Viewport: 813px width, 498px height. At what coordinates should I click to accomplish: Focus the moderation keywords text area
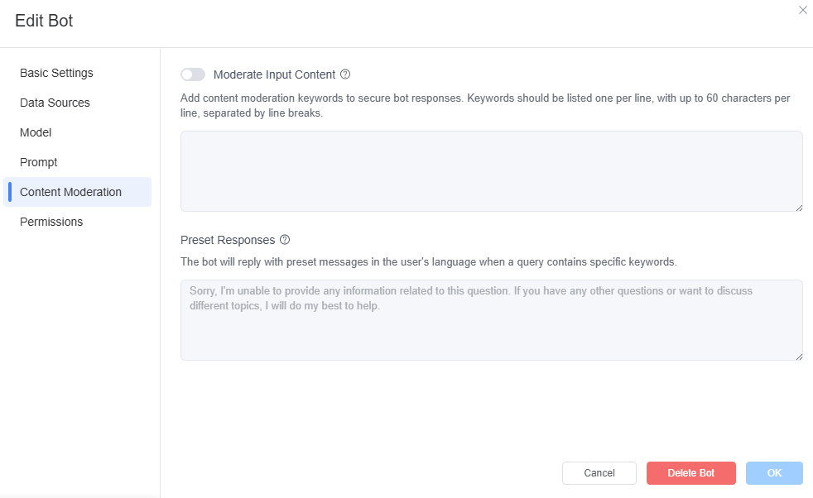(492, 171)
